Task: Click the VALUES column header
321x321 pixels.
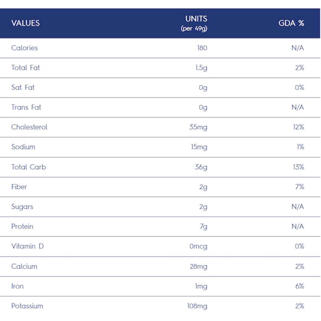Action: [25, 23]
